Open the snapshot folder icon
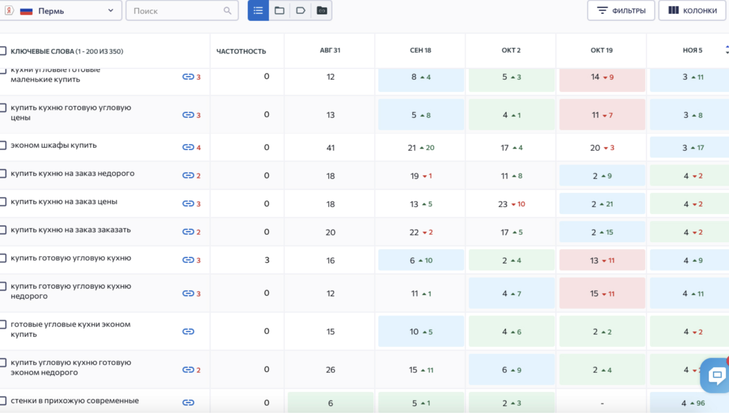The image size is (729, 413). click(x=322, y=11)
